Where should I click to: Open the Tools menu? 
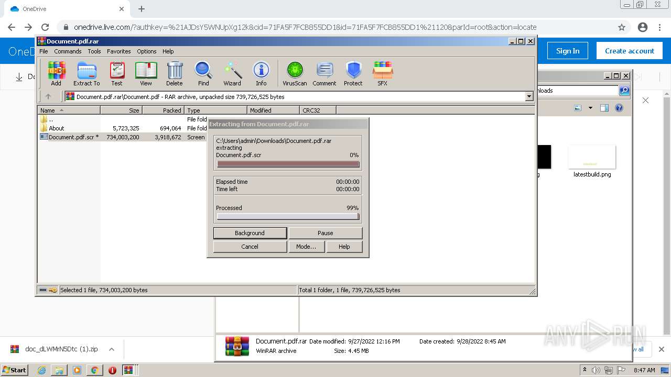point(94,51)
